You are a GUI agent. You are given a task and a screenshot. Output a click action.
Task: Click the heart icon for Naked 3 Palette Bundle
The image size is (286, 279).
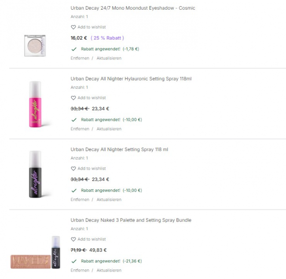click(x=73, y=239)
